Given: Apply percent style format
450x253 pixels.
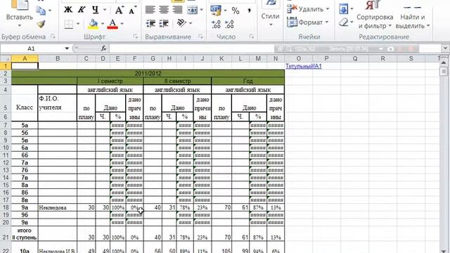Looking at the screenshot, I should tap(236, 11).
